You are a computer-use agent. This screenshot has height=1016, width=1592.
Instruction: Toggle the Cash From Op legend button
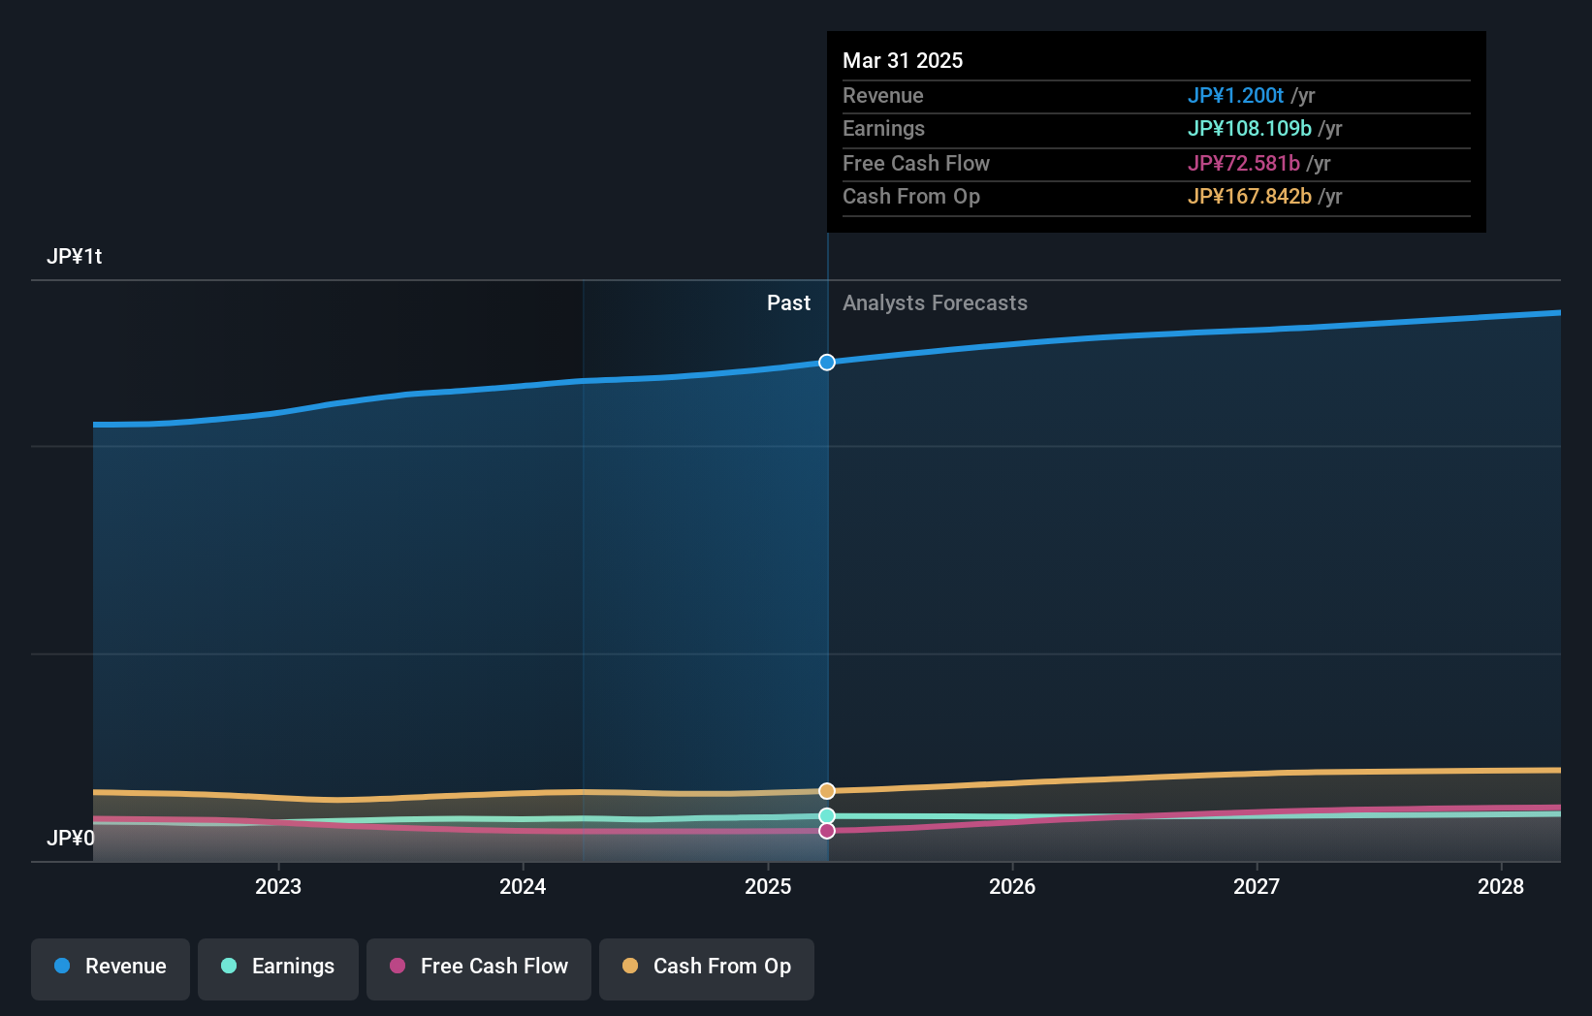(707, 968)
